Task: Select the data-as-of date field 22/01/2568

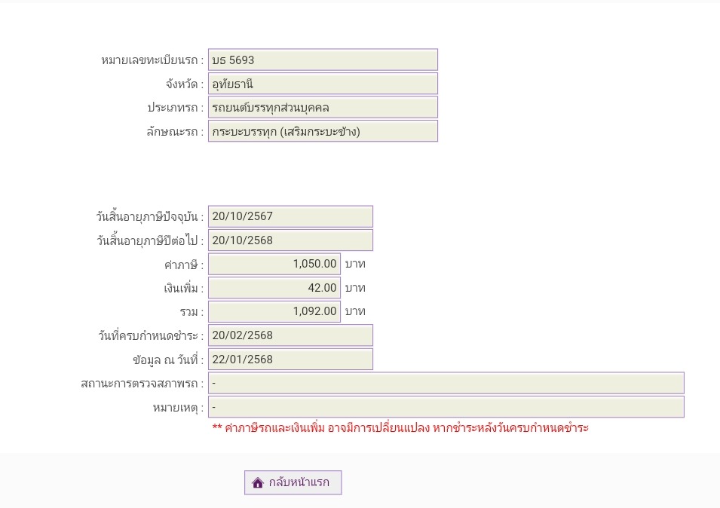Action: click(x=290, y=360)
